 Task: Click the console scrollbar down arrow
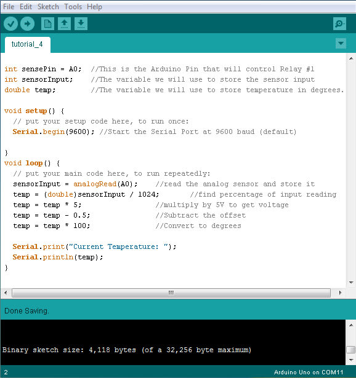[x=351, y=360]
